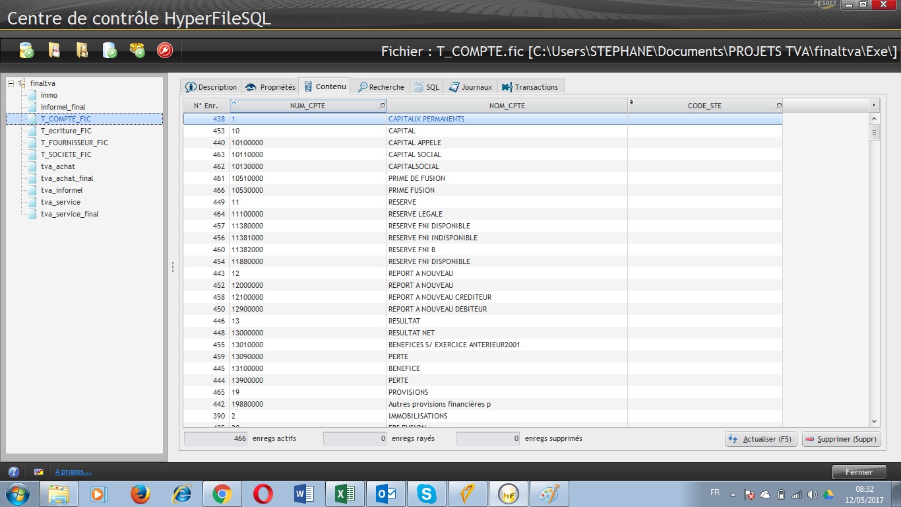Click the first database toolbar icon with green arrow
This screenshot has height=507, width=901.
26,50
